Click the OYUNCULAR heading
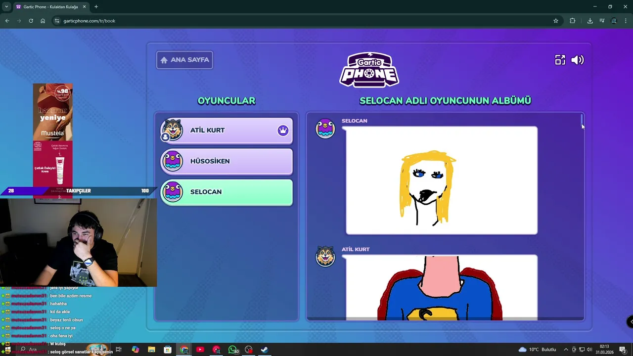The image size is (633, 356). (x=226, y=100)
